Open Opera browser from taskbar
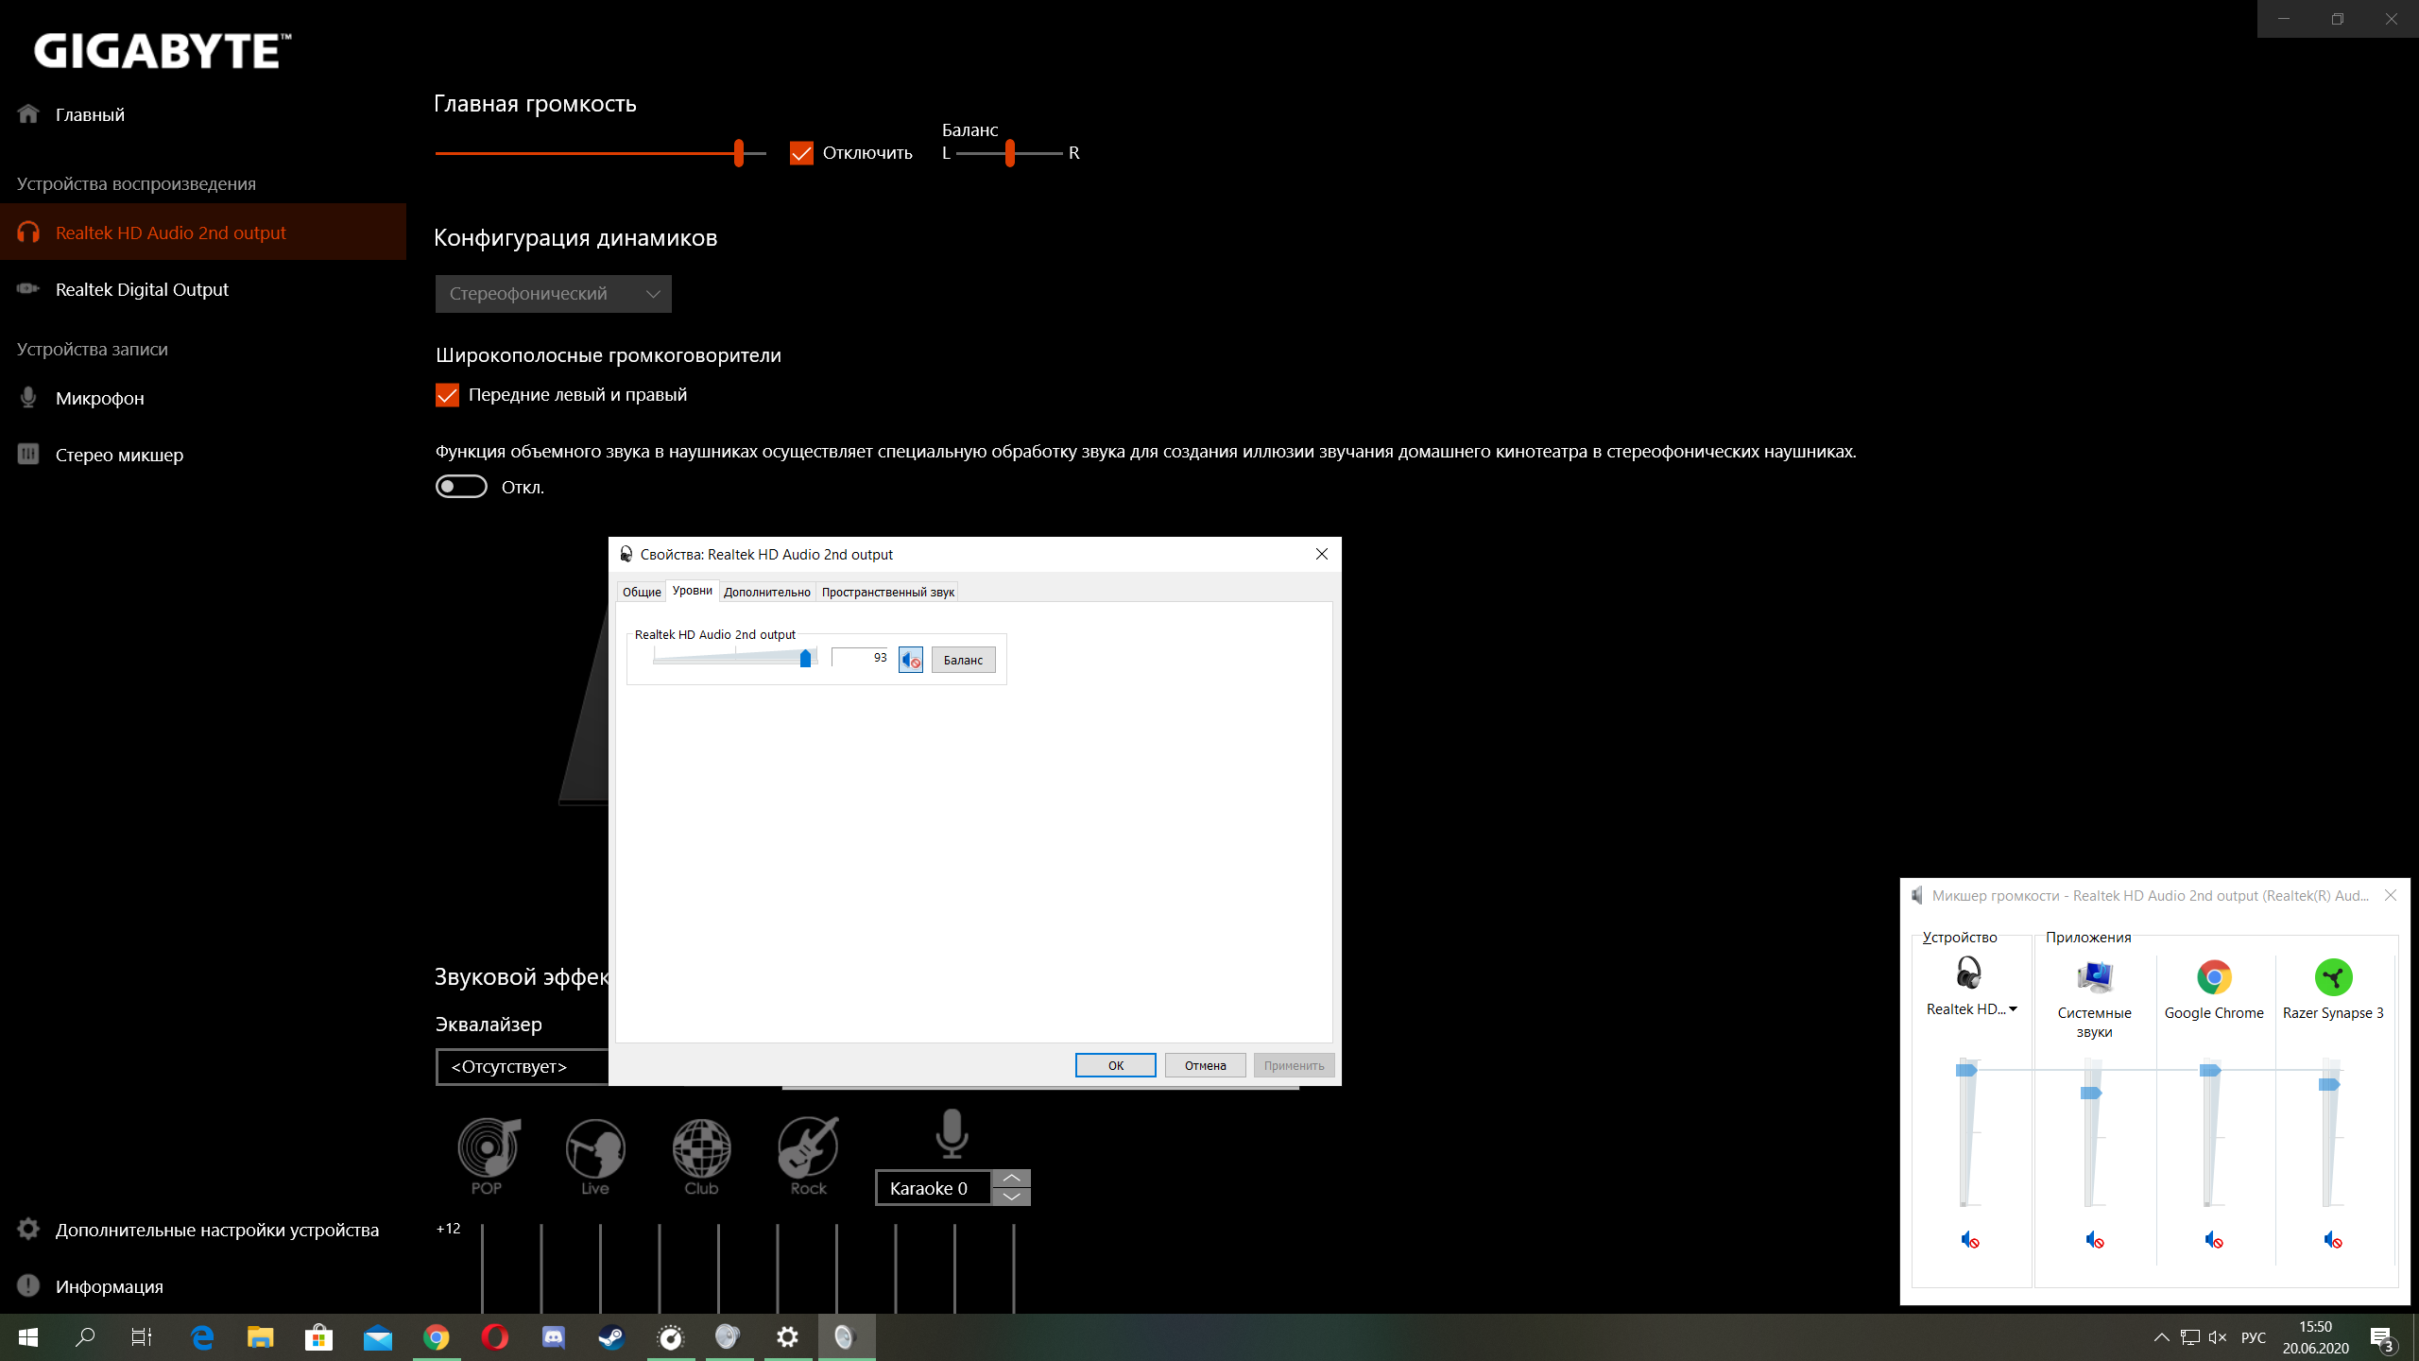This screenshot has height=1361, width=2419. 494,1337
